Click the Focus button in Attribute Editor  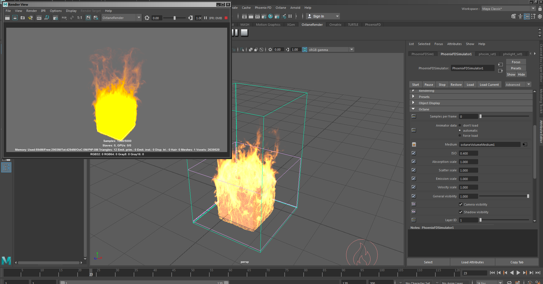click(x=516, y=62)
